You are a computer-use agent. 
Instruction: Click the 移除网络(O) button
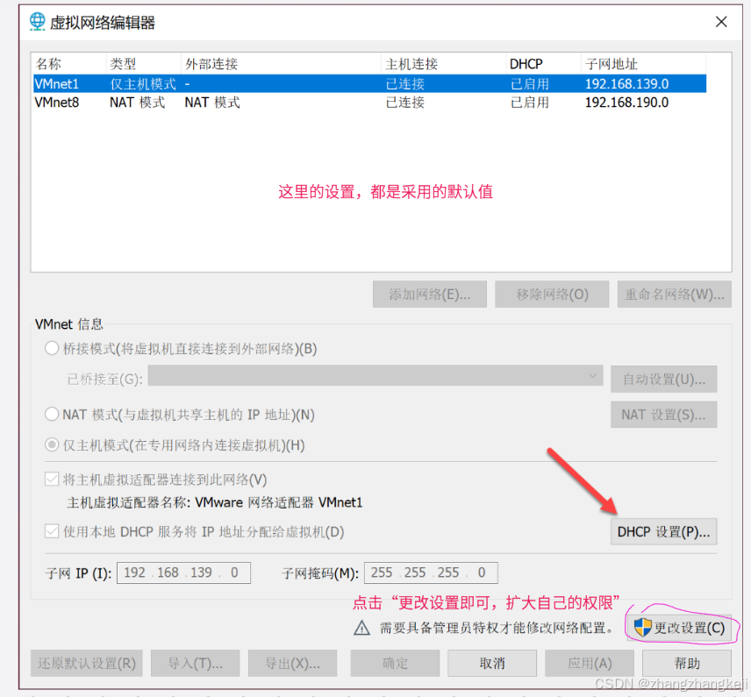(x=552, y=294)
